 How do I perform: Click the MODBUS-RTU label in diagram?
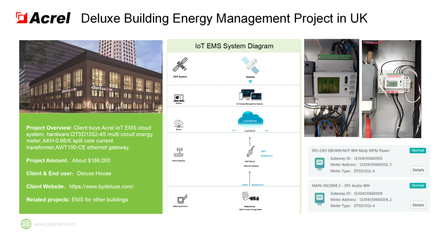tap(257, 185)
